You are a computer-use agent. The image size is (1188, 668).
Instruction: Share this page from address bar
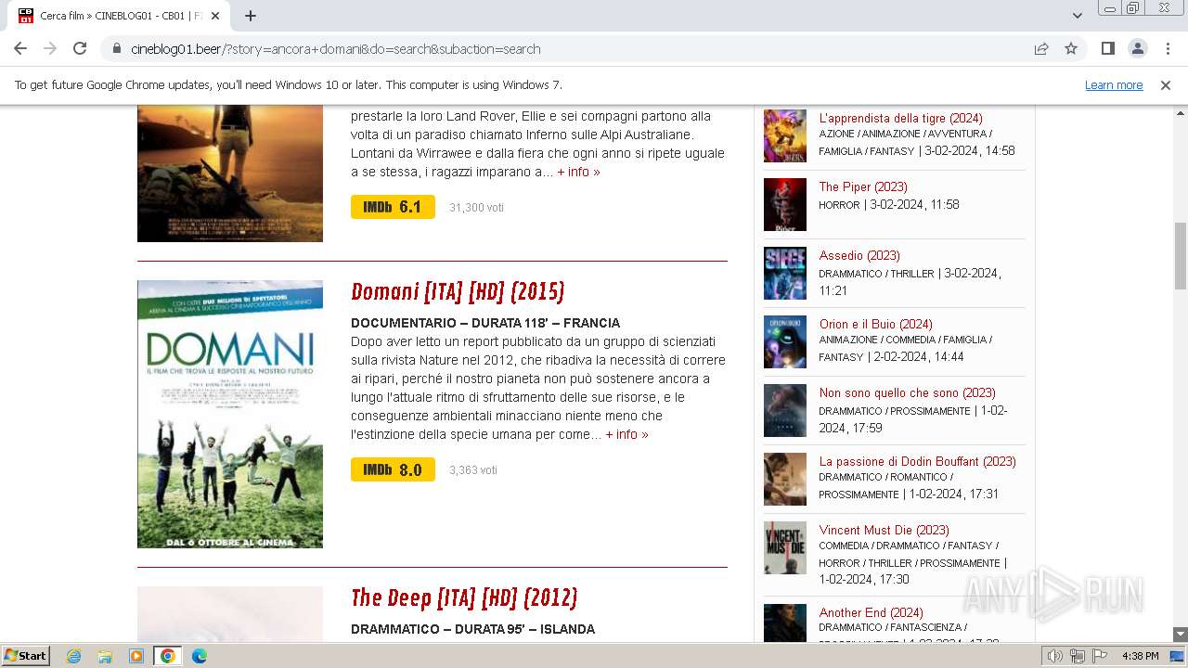[x=1041, y=48]
